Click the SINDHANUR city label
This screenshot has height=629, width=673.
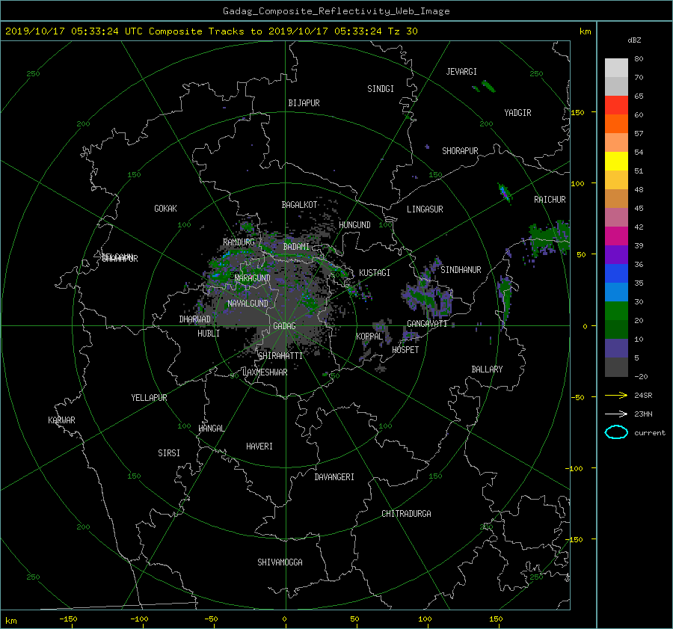pos(461,270)
